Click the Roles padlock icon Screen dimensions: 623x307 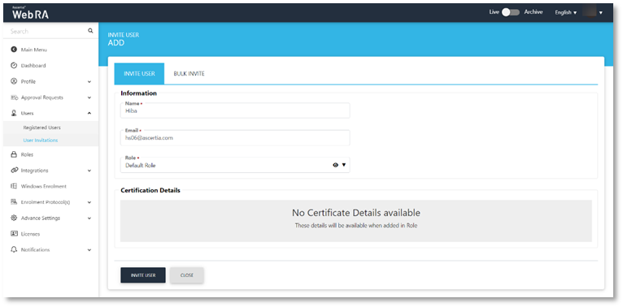pyautogui.click(x=14, y=154)
